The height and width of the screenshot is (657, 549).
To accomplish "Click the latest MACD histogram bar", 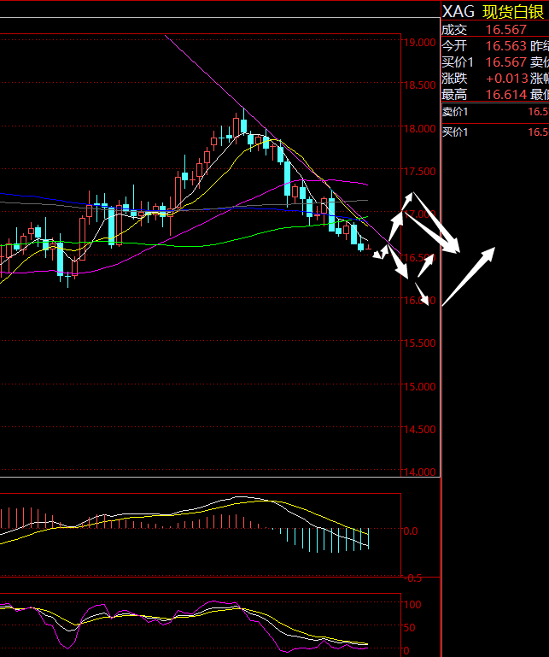I will (x=369, y=539).
